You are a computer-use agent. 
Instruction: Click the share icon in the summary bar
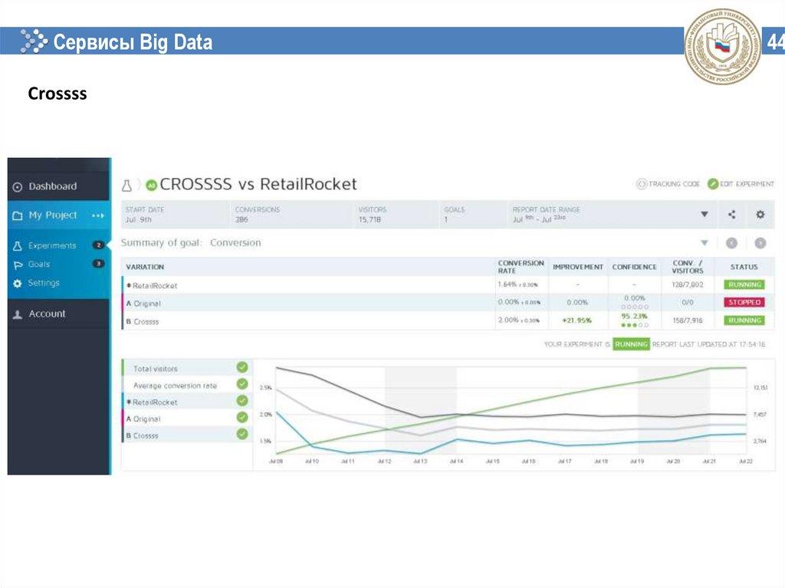pyautogui.click(x=731, y=215)
